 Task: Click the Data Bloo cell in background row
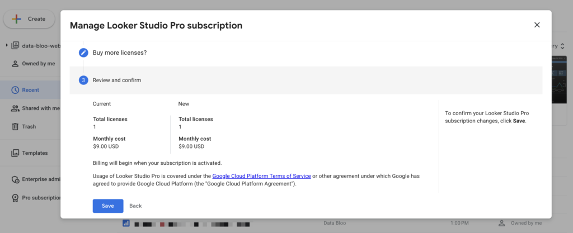coord(335,223)
